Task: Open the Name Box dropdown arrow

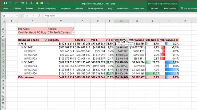Action: tap(17, 16)
